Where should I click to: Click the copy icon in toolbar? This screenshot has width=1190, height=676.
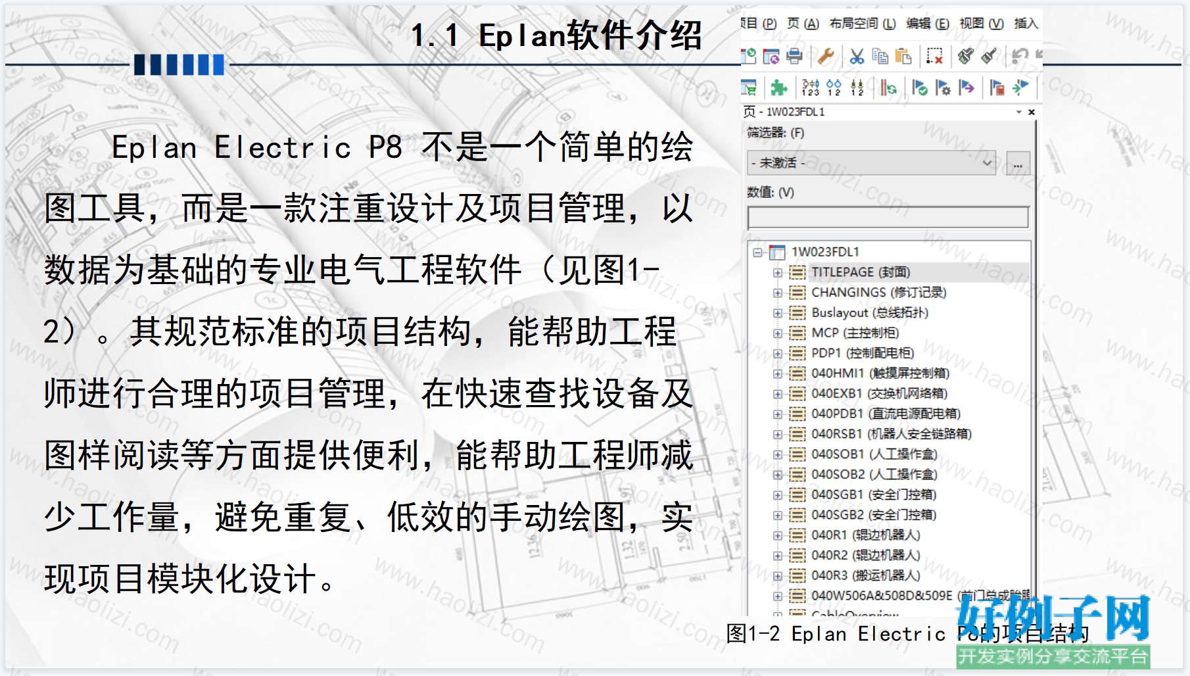tap(880, 57)
